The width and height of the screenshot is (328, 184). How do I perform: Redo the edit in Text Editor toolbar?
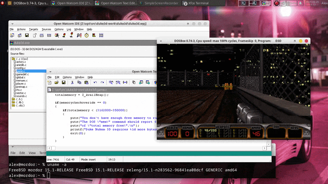[102, 83]
